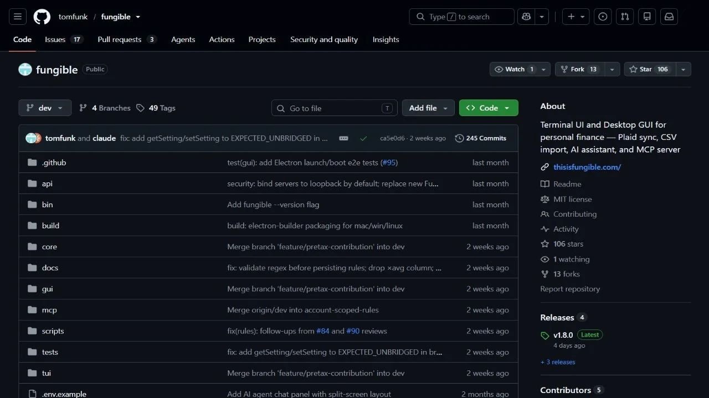Open the hamburger navigation menu
Image resolution: width=709 pixels, height=398 pixels.
(x=18, y=17)
